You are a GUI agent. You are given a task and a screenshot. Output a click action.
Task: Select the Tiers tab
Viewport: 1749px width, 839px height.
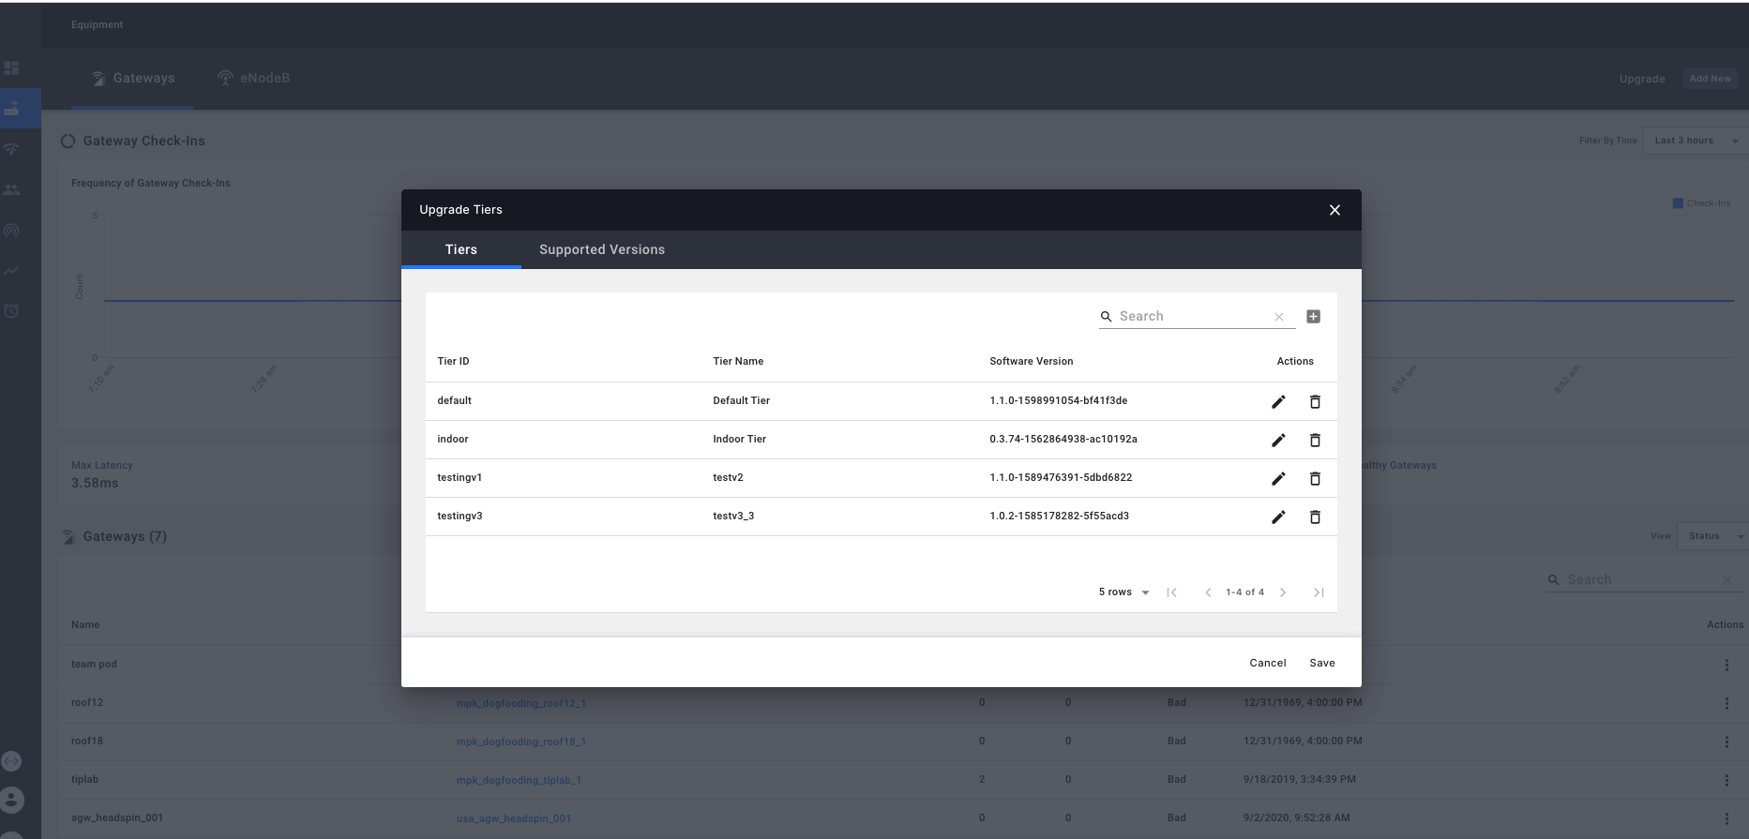[x=460, y=249]
